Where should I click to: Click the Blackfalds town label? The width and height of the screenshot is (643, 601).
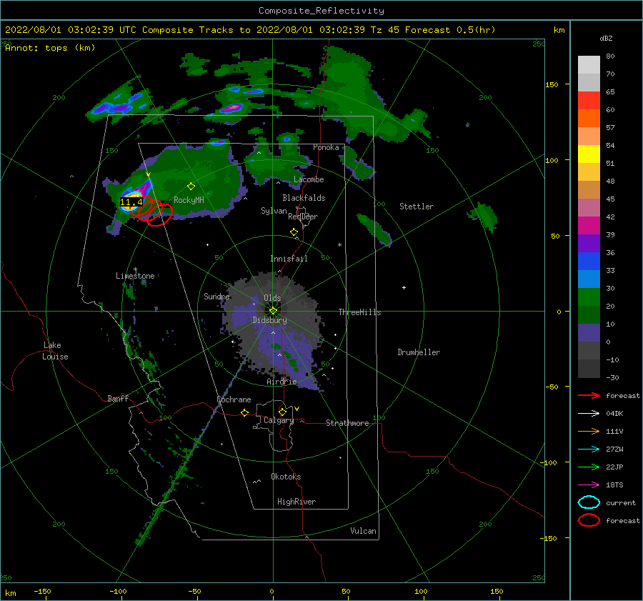[x=304, y=198]
